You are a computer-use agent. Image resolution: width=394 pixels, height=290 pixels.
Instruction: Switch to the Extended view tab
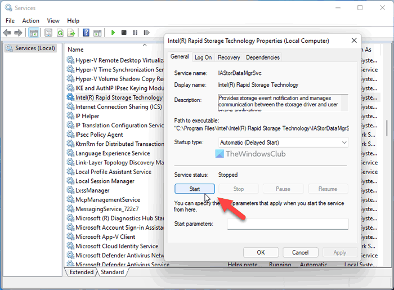(x=81, y=272)
